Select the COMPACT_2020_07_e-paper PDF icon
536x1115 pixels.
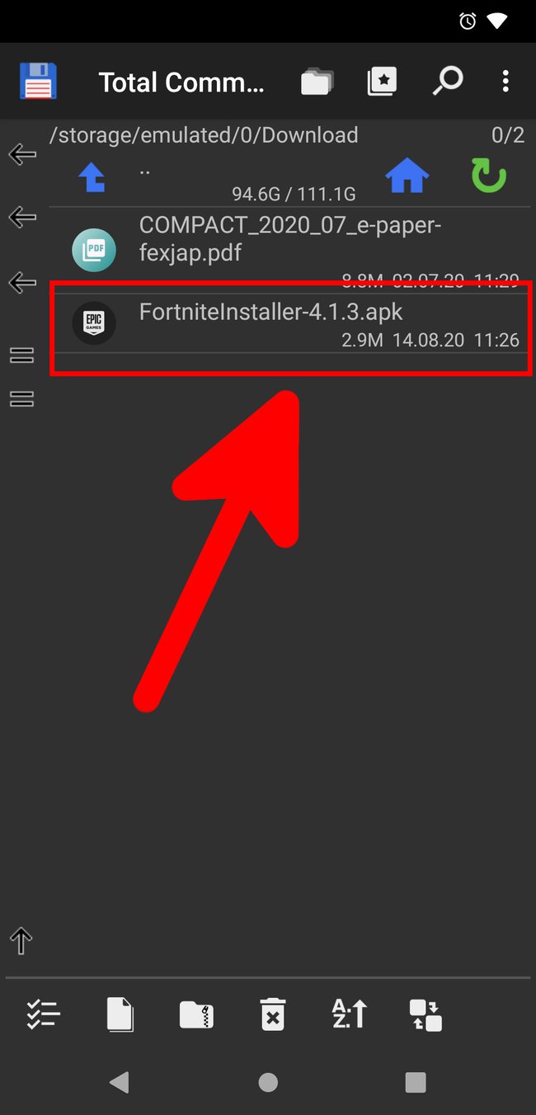[93, 250]
